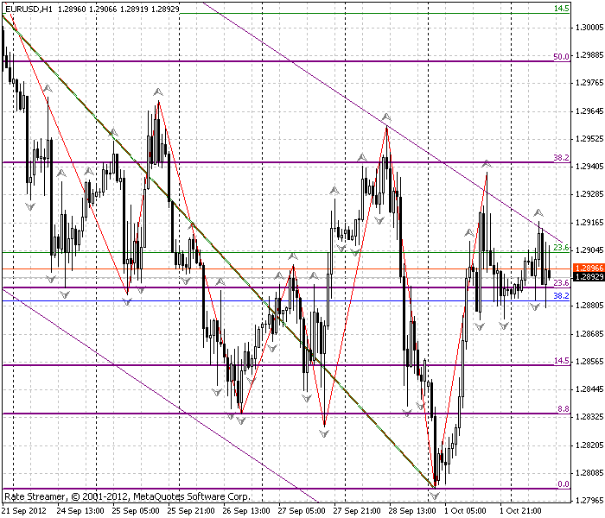
Task: Click price axis value 1.27965
Action: (x=589, y=501)
